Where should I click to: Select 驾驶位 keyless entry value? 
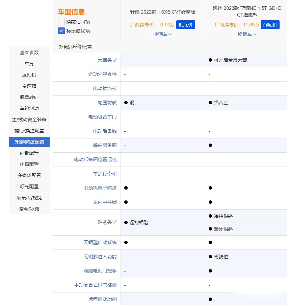221,257
